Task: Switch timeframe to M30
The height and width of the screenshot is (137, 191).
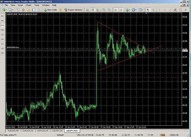Action: click(2, 30)
